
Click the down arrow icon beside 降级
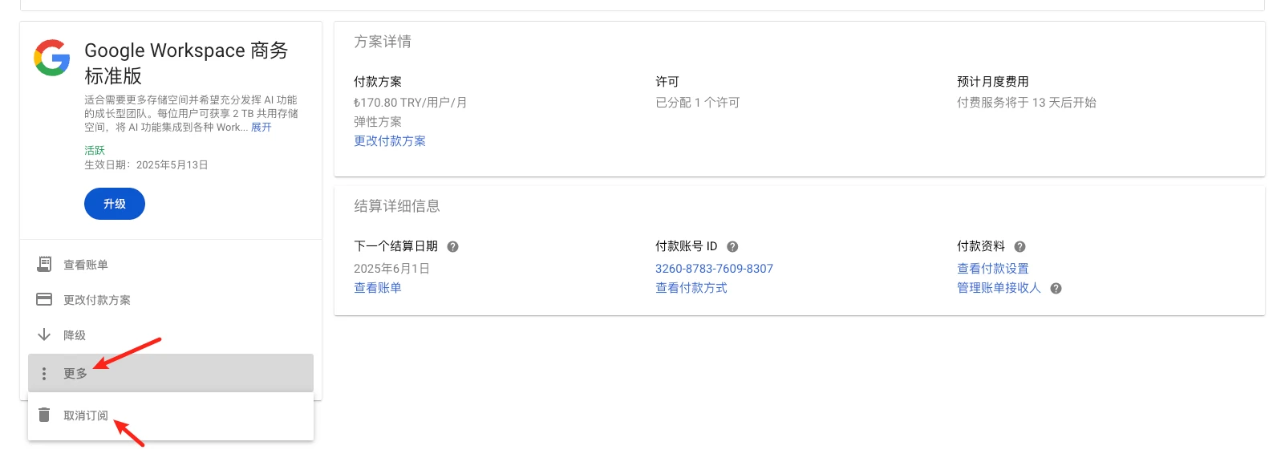[x=44, y=334]
